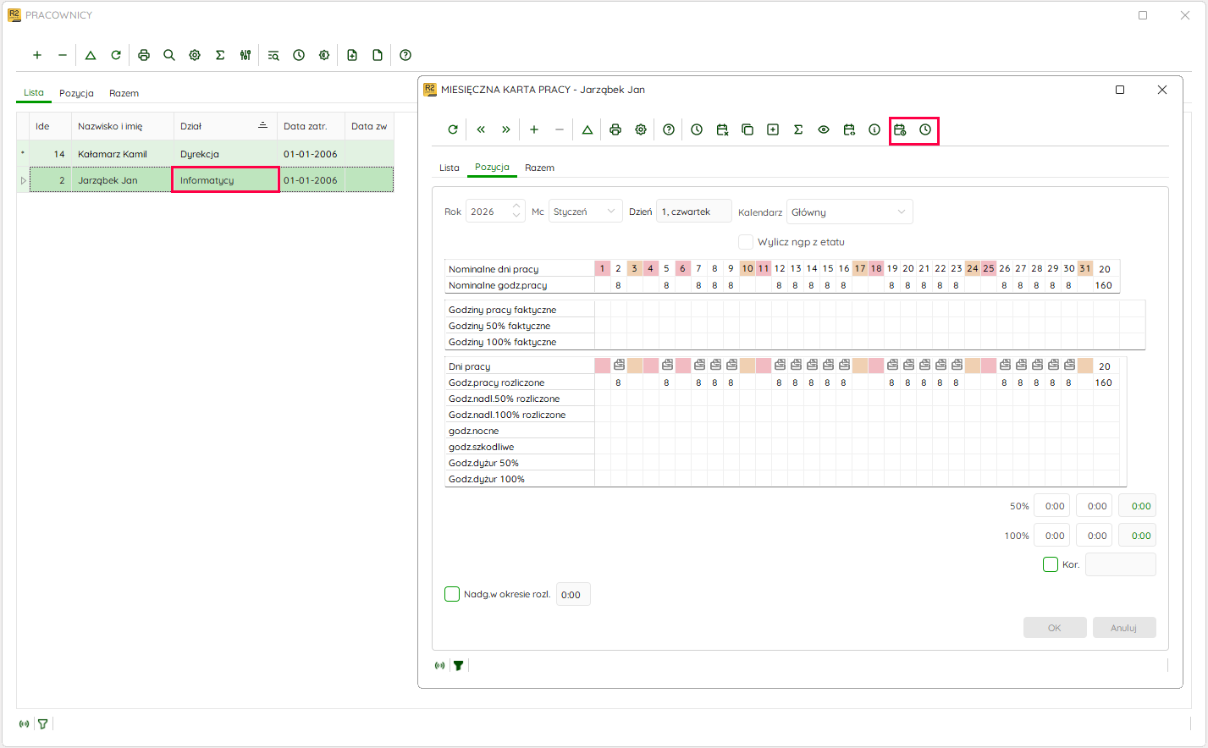This screenshot has height=748, width=1208.
Task: Click the new document with plus icon
Action: point(352,55)
